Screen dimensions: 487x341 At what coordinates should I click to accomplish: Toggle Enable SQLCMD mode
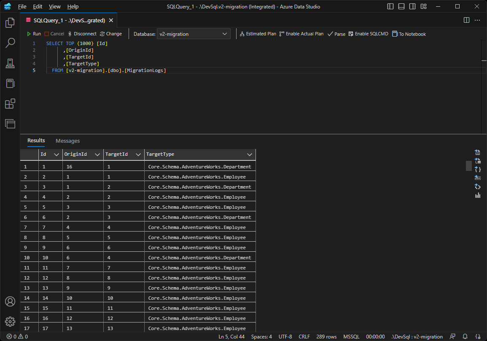[x=369, y=34]
